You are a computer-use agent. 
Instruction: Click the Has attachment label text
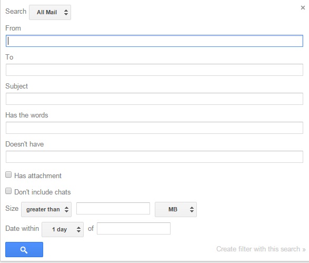[x=38, y=176]
